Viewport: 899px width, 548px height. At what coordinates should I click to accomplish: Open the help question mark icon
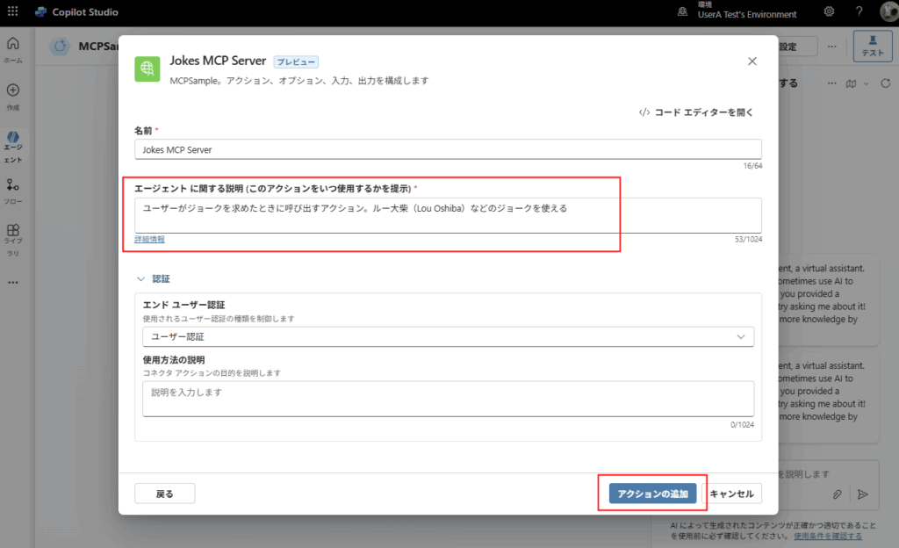pyautogui.click(x=859, y=11)
